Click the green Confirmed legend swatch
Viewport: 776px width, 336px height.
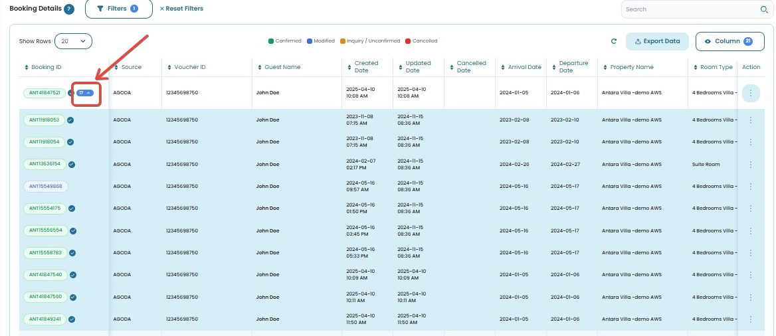click(x=270, y=41)
